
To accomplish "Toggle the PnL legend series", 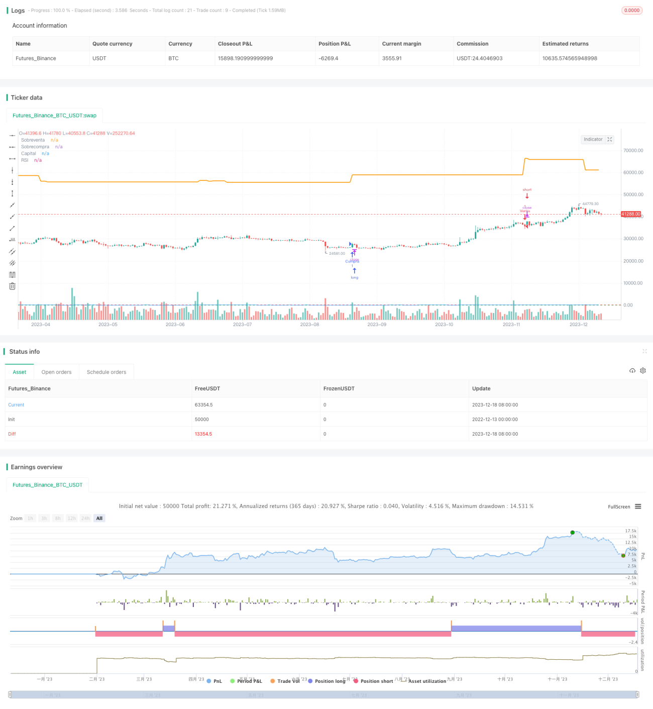I will click(x=214, y=681).
